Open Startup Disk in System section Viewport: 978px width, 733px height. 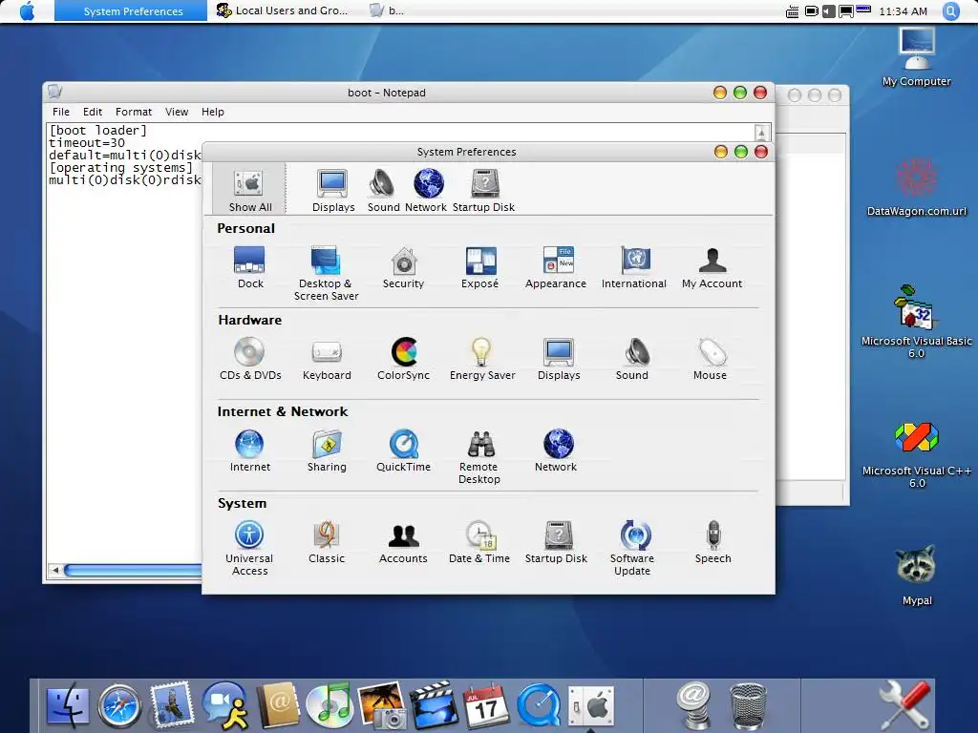point(557,542)
